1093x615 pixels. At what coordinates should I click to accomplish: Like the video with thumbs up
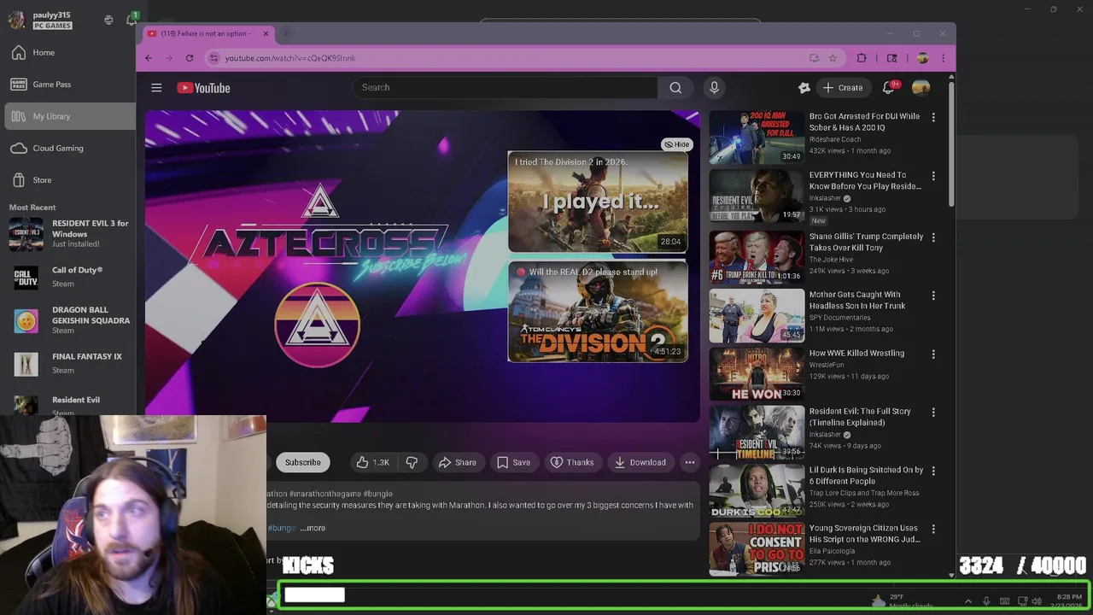[x=372, y=462]
